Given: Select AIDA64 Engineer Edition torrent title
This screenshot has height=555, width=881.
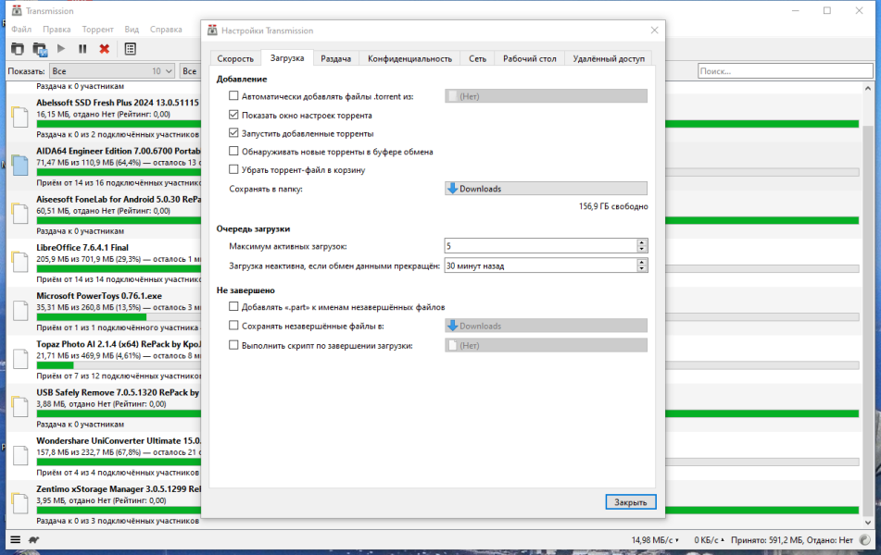Looking at the screenshot, I should [x=119, y=151].
